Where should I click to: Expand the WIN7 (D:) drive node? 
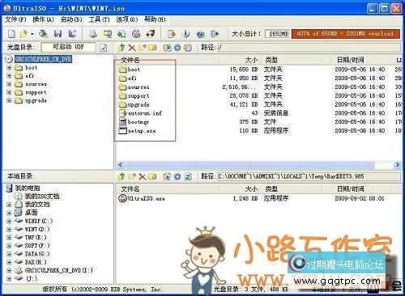click(9, 230)
